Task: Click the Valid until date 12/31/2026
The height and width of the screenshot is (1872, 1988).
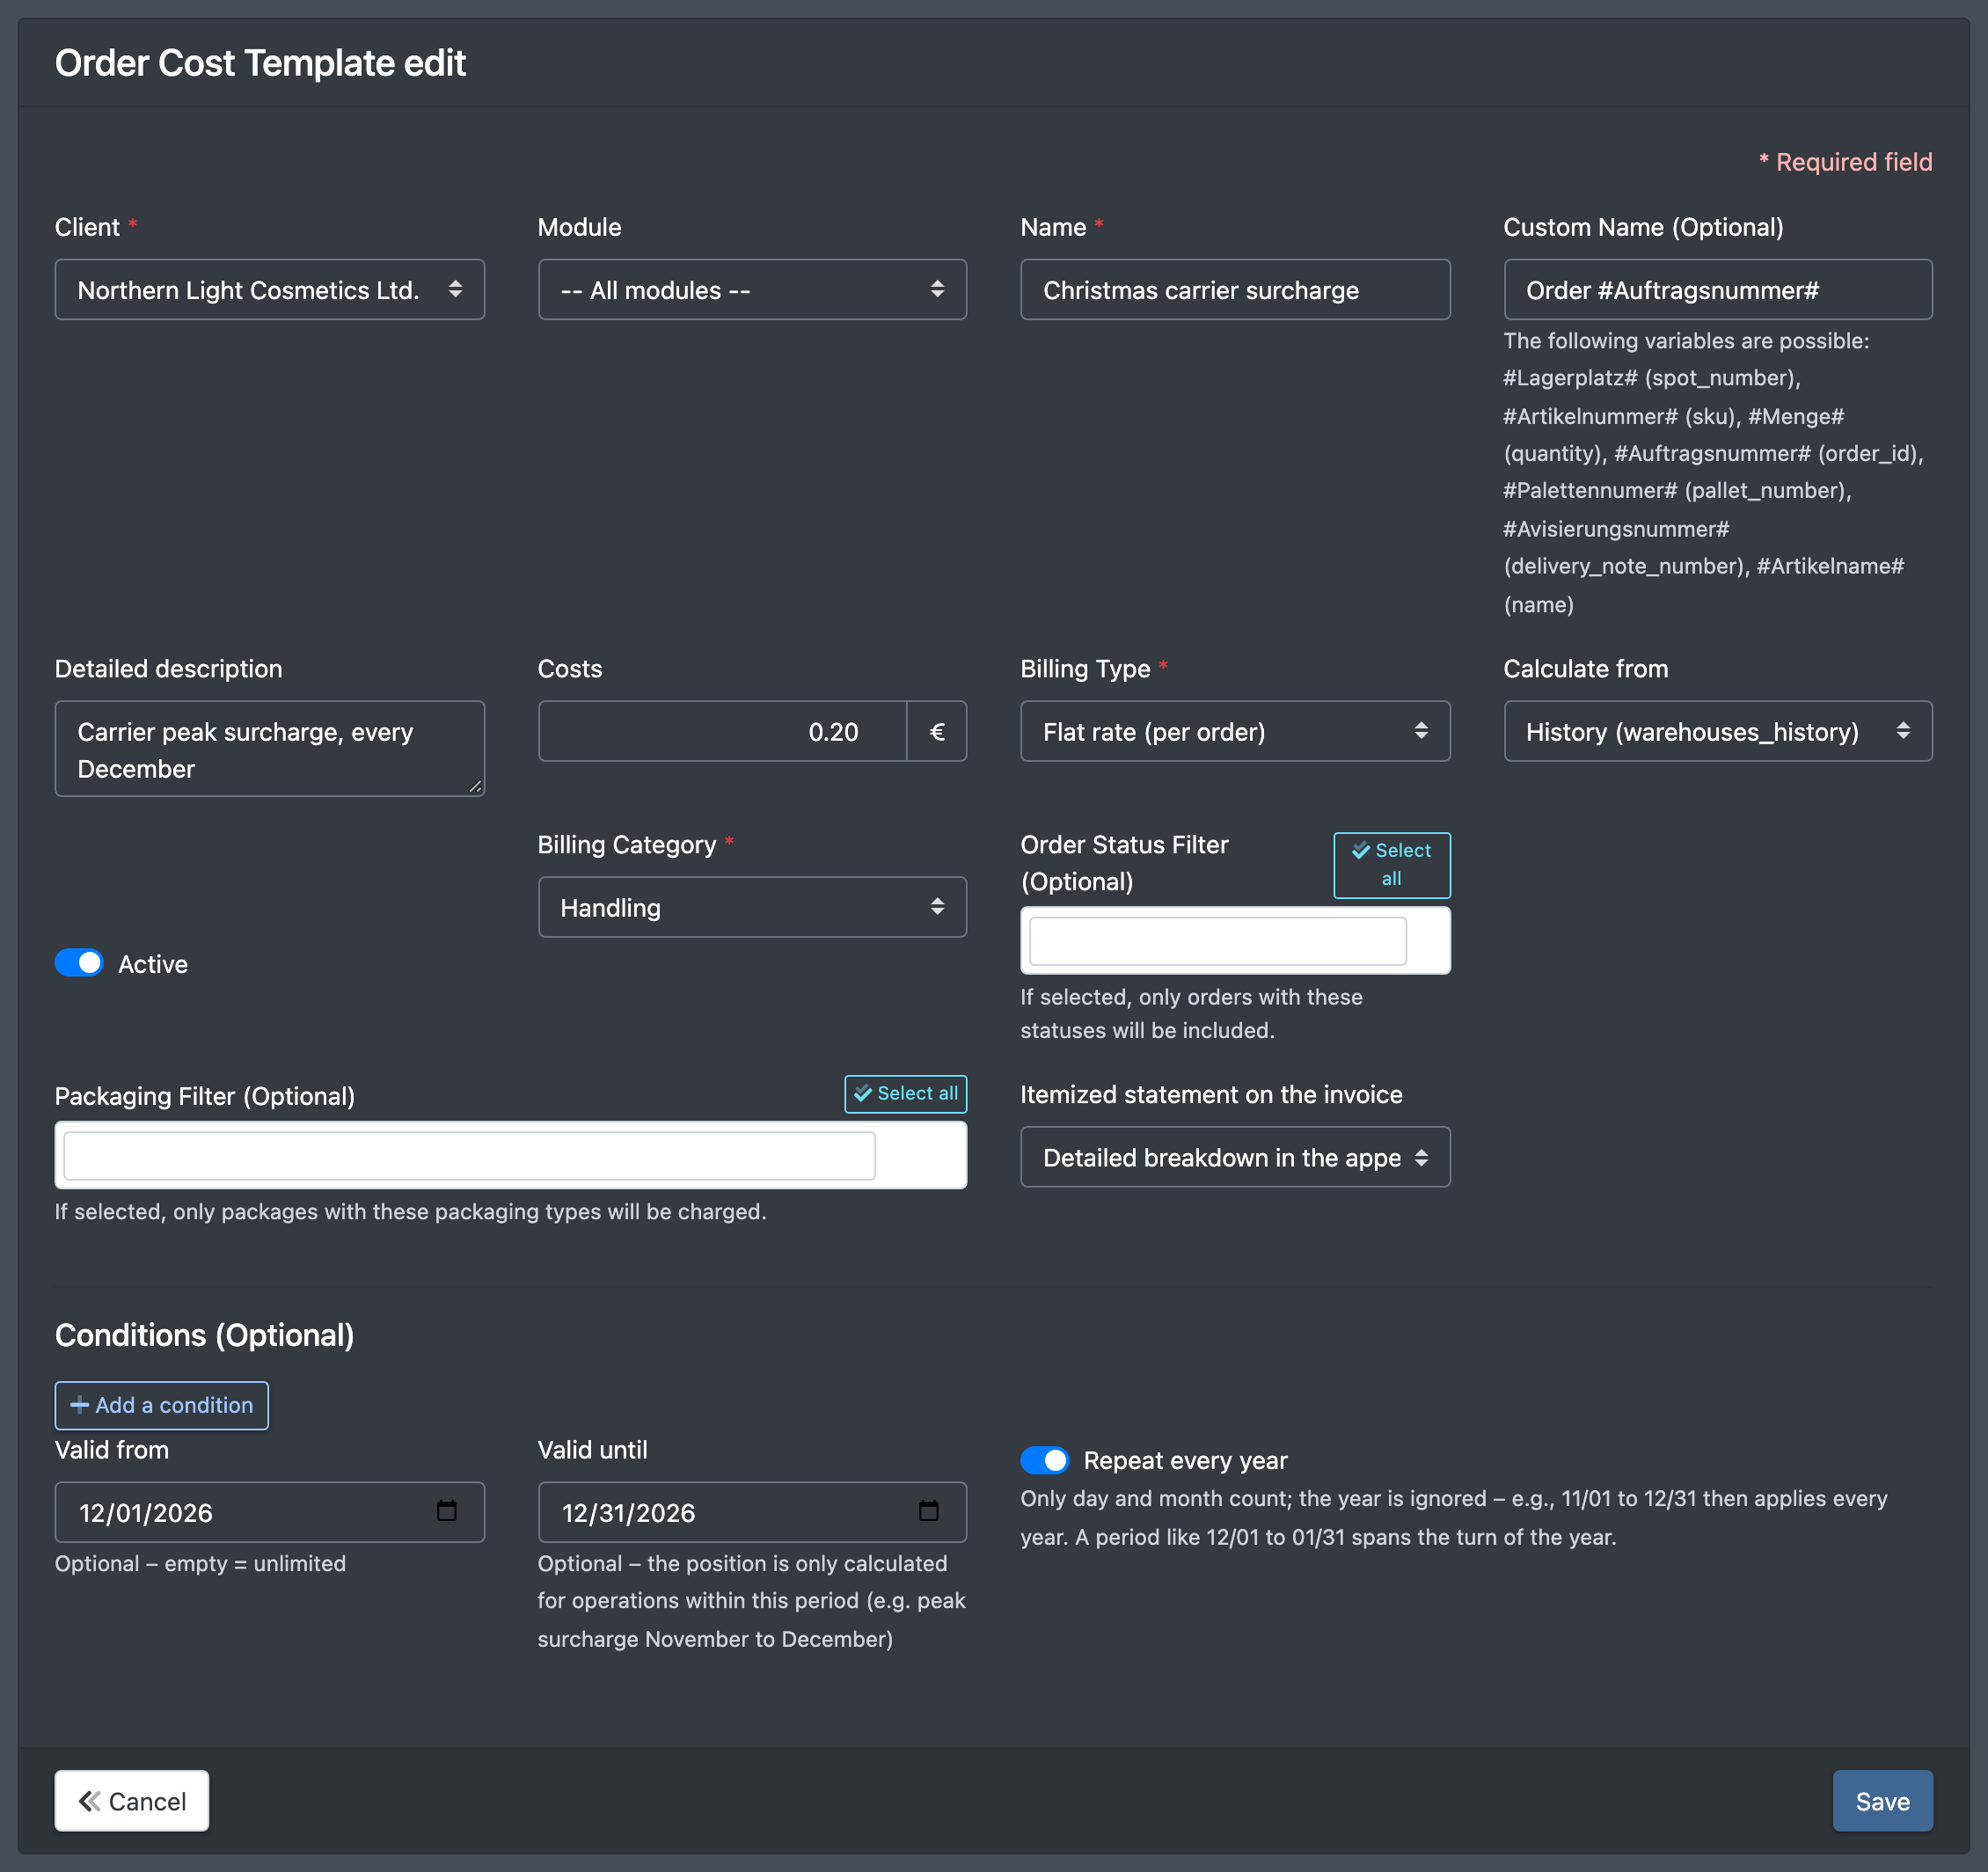Action: (x=628, y=1512)
